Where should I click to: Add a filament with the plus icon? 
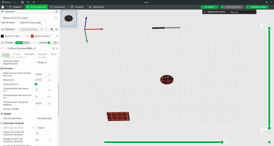point(41,29)
